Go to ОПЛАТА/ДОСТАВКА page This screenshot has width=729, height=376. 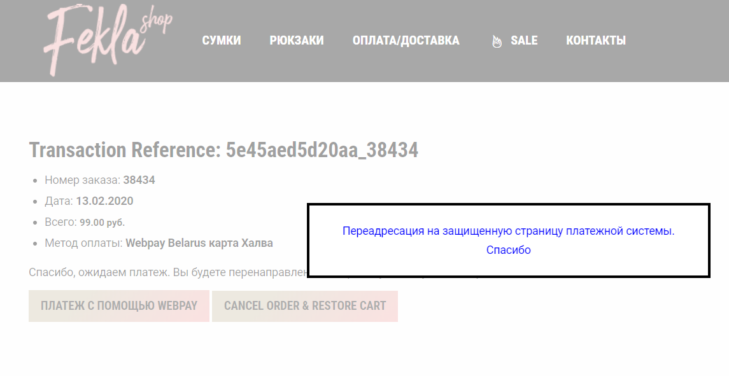pos(406,41)
